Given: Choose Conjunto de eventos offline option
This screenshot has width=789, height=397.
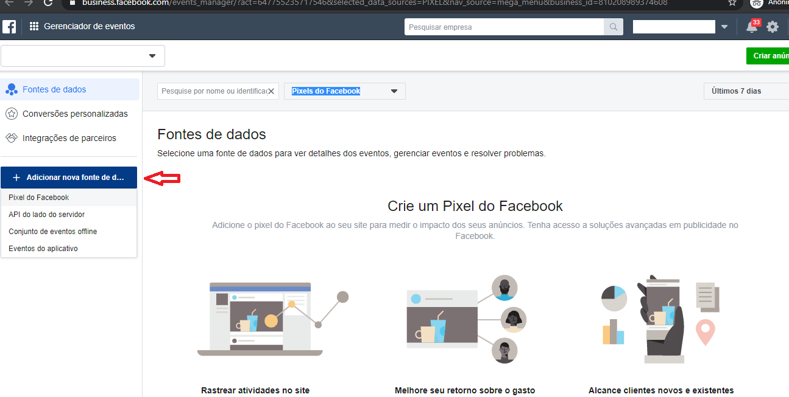Looking at the screenshot, I should (69, 232).
